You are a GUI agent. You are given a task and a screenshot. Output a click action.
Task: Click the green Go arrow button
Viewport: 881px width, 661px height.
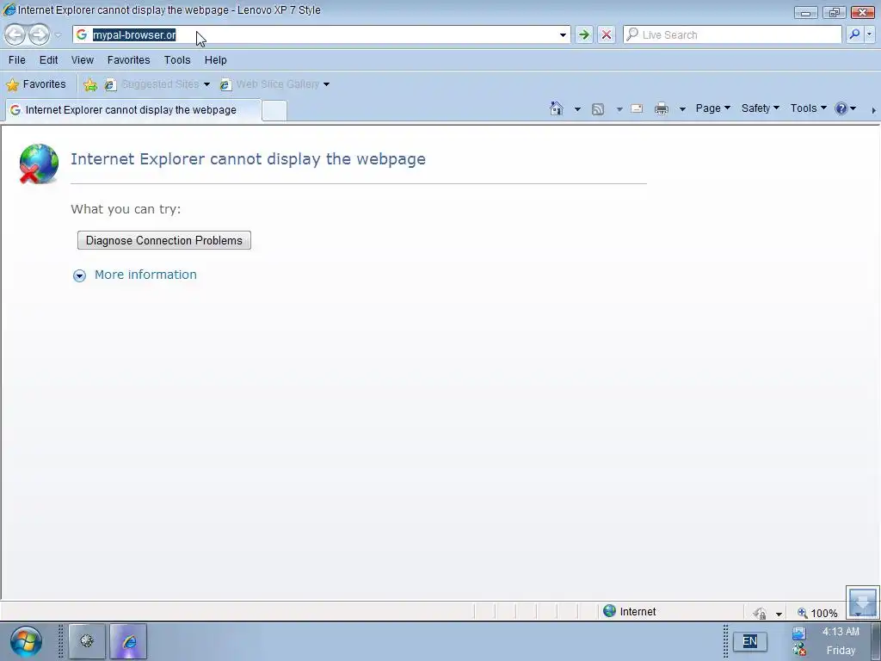click(x=584, y=34)
